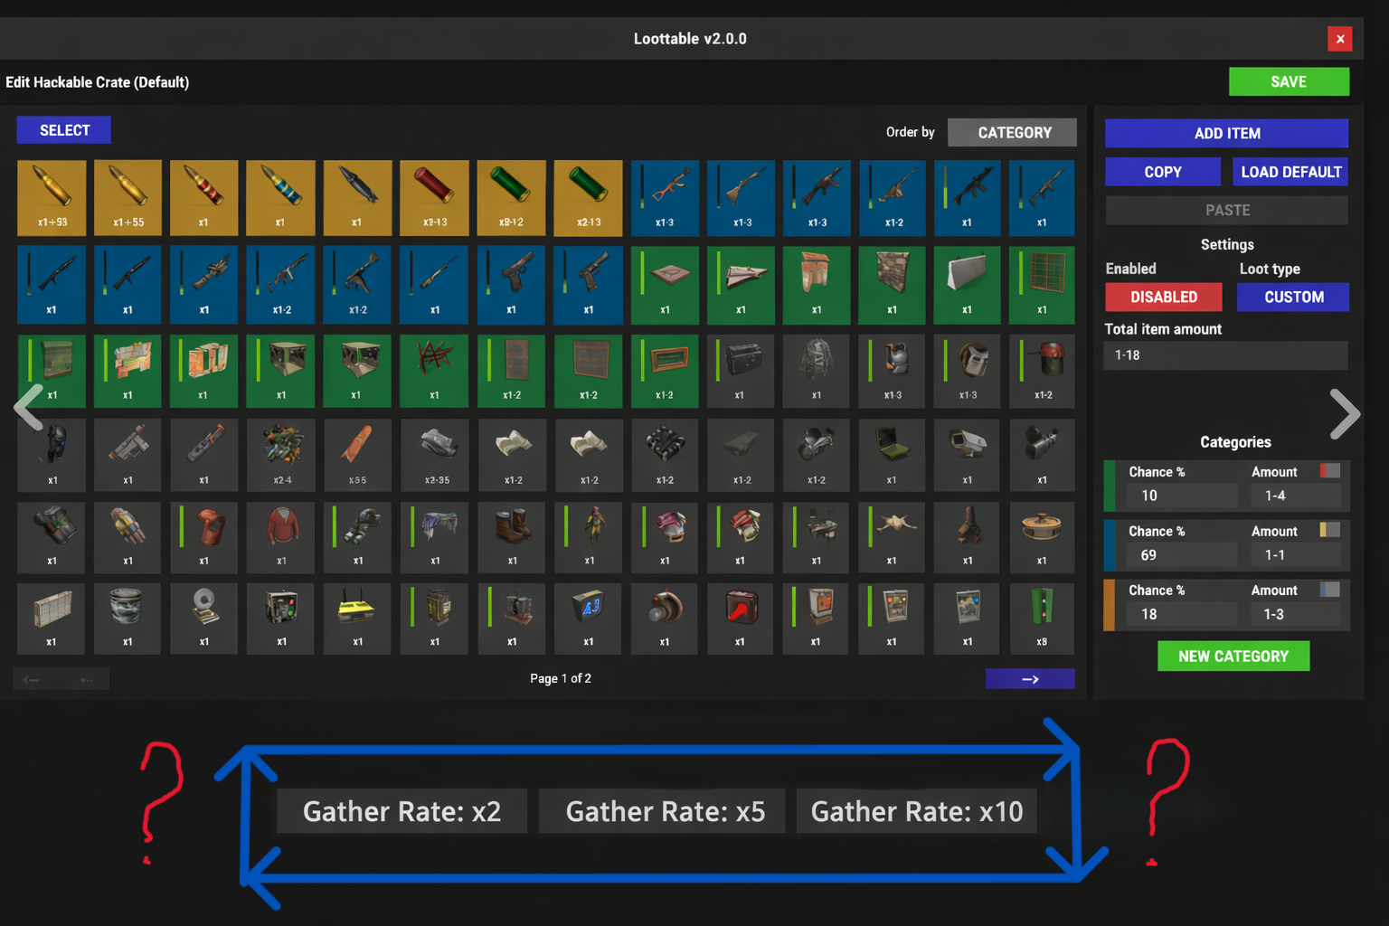The height and width of the screenshot is (926, 1389).
Task: Pick the CCTV camera item
Action: pyautogui.click(x=967, y=452)
